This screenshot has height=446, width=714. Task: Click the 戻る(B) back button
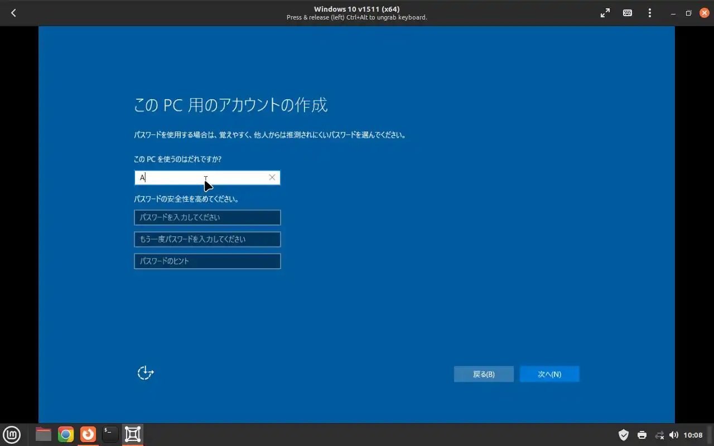point(484,374)
